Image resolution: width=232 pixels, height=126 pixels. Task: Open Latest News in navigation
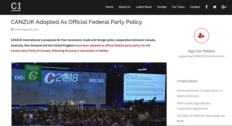[144, 7]
